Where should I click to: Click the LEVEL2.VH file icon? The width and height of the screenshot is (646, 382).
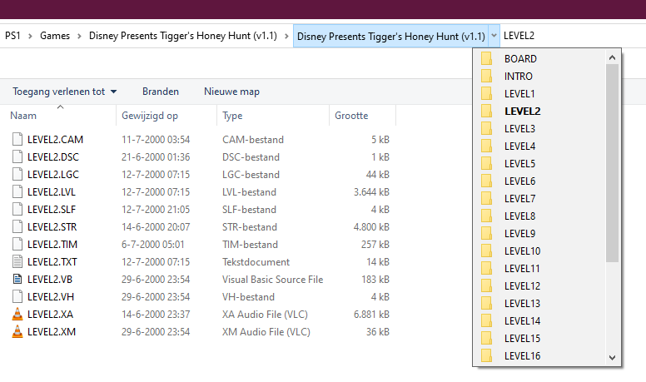tap(17, 296)
